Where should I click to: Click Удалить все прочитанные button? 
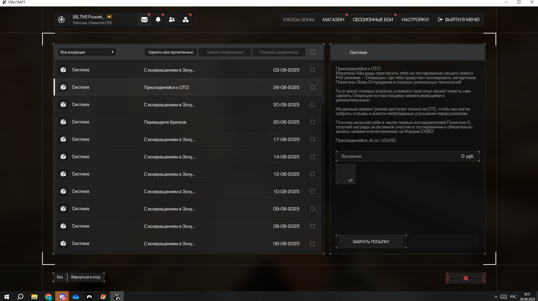coord(170,52)
